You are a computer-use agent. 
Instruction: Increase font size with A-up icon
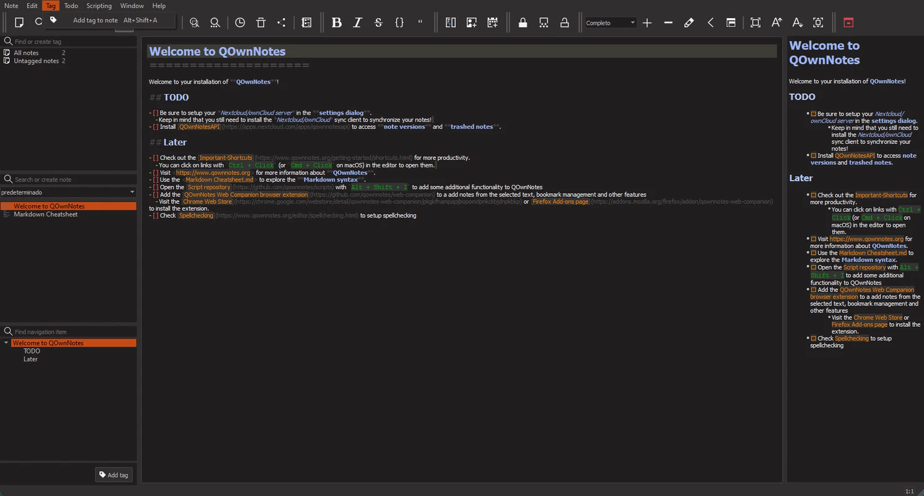point(776,22)
